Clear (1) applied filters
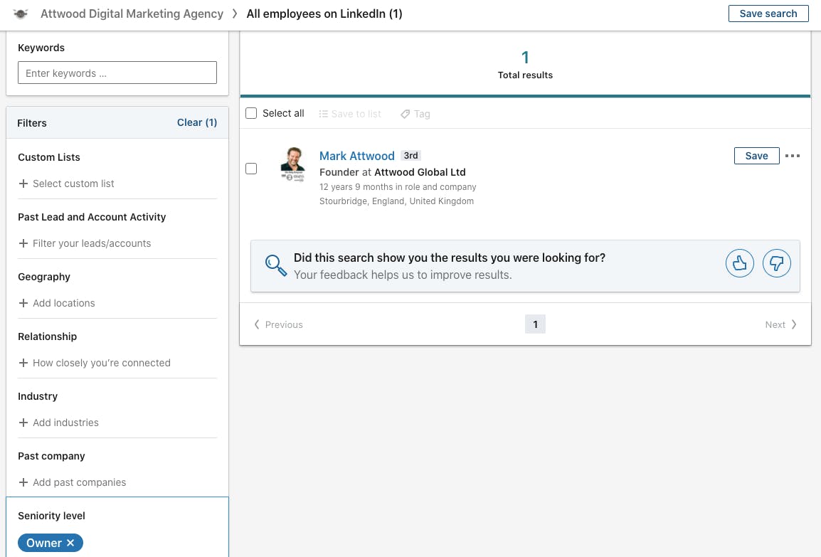The image size is (821, 557). pyautogui.click(x=197, y=122)
